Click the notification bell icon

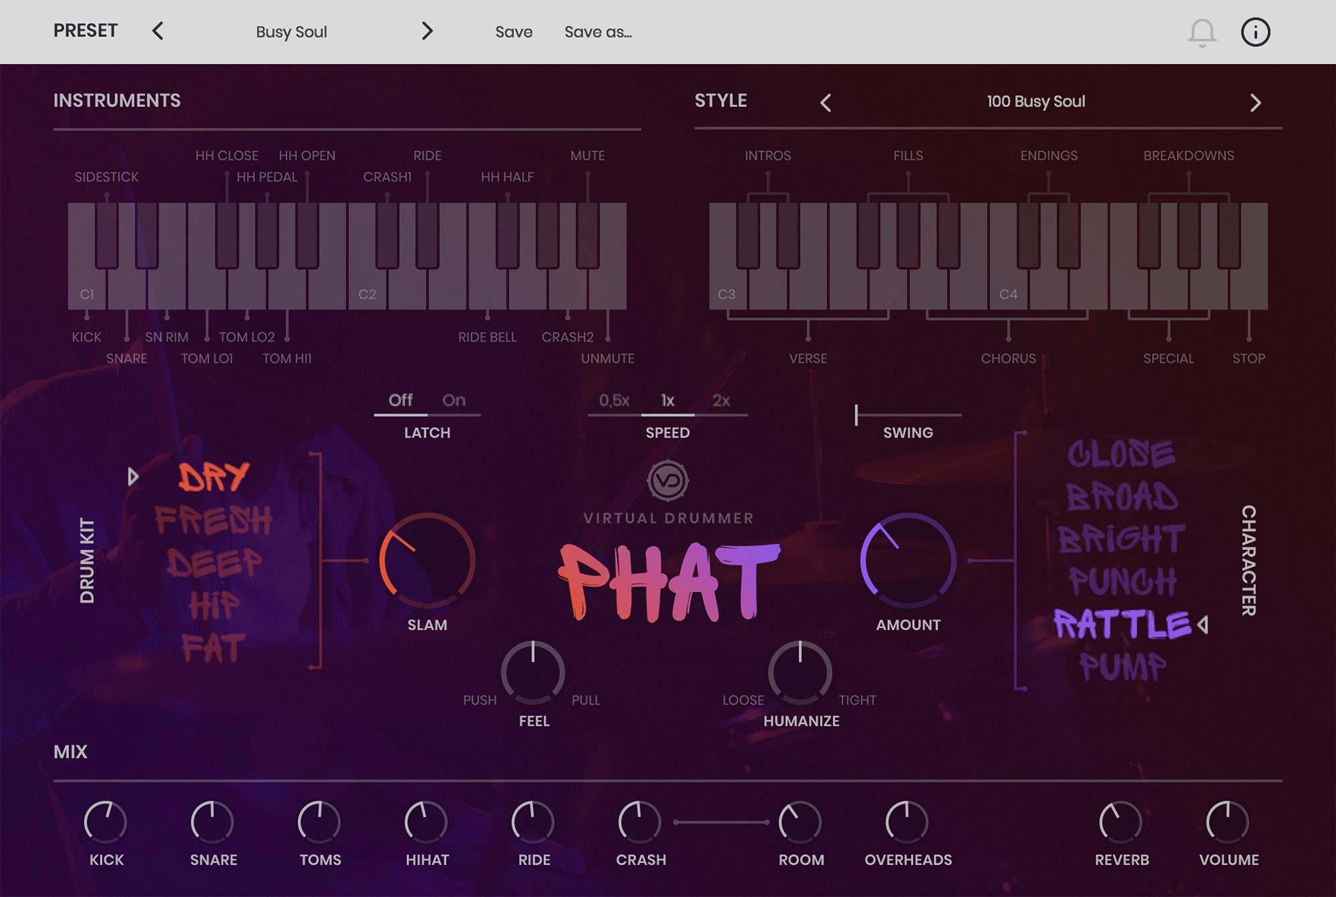pyautogui.click(x=1202, y=32)
